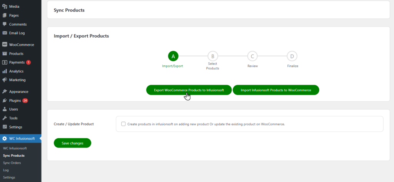Click the Pages icon in sidebar

tap(5, 15)
